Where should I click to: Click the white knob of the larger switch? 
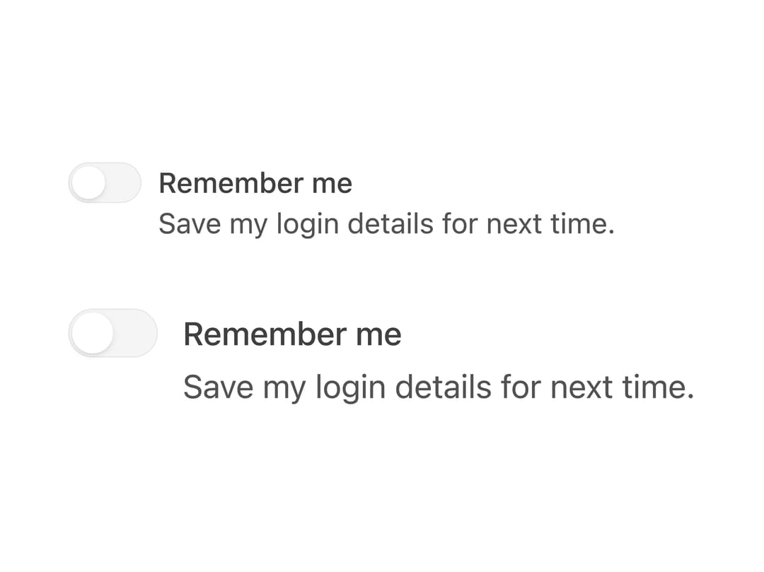click(92, 333)
